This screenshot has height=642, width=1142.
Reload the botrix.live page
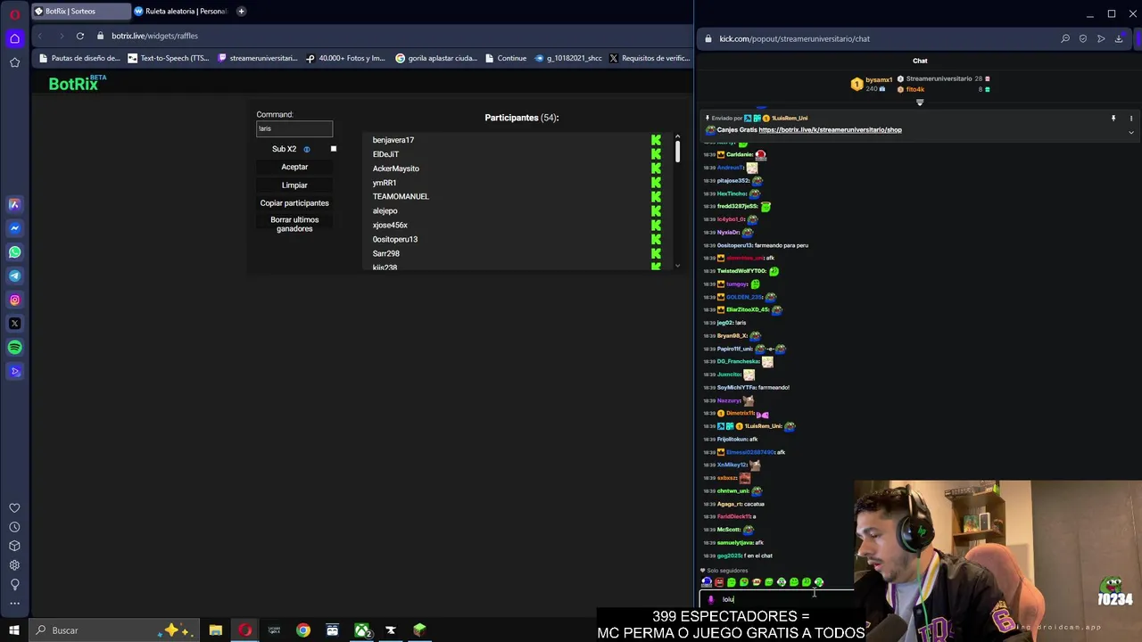[79, 36]
